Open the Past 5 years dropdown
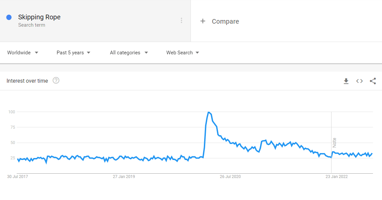The image size is (382, 200). (73, 53)
